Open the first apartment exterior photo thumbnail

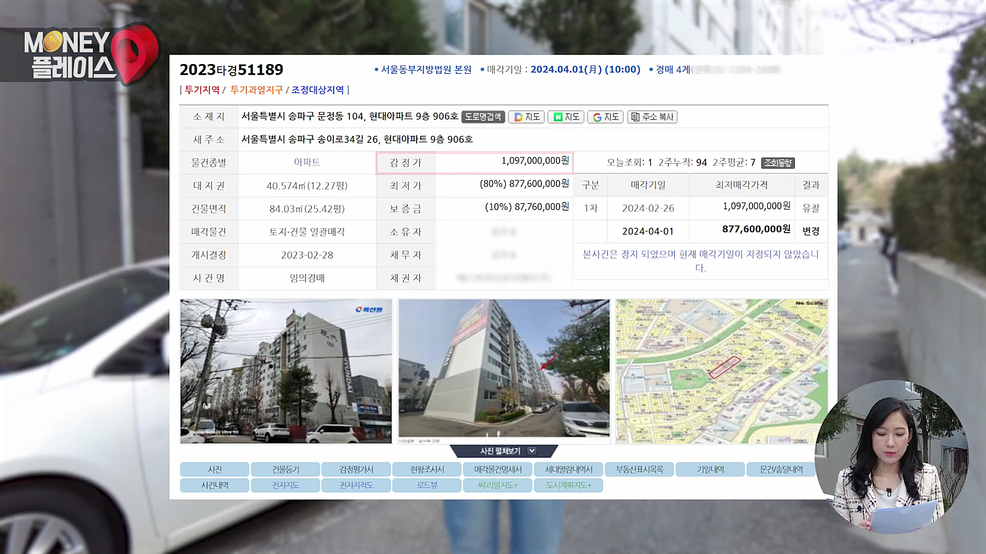point(286,371)
